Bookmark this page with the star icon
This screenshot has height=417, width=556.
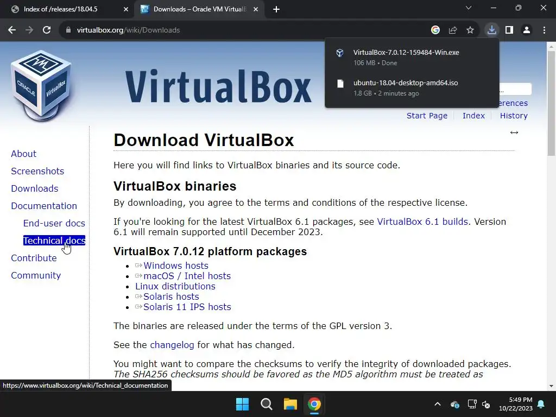tap(470, 30)
